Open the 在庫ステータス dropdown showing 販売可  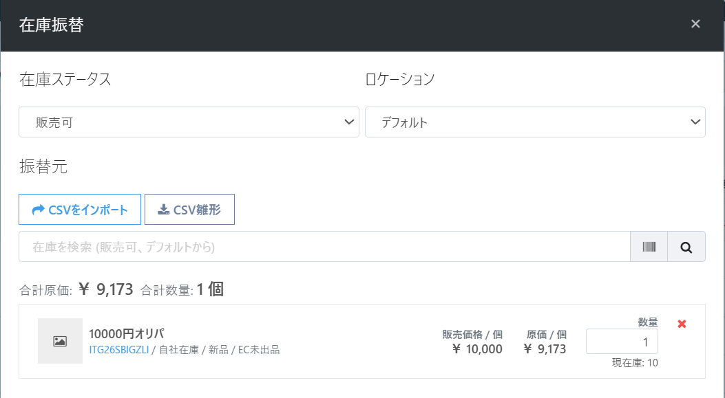[x=189, y=122]
